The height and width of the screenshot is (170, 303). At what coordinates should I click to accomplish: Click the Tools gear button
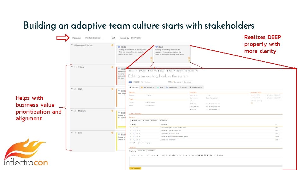[169, 71]
